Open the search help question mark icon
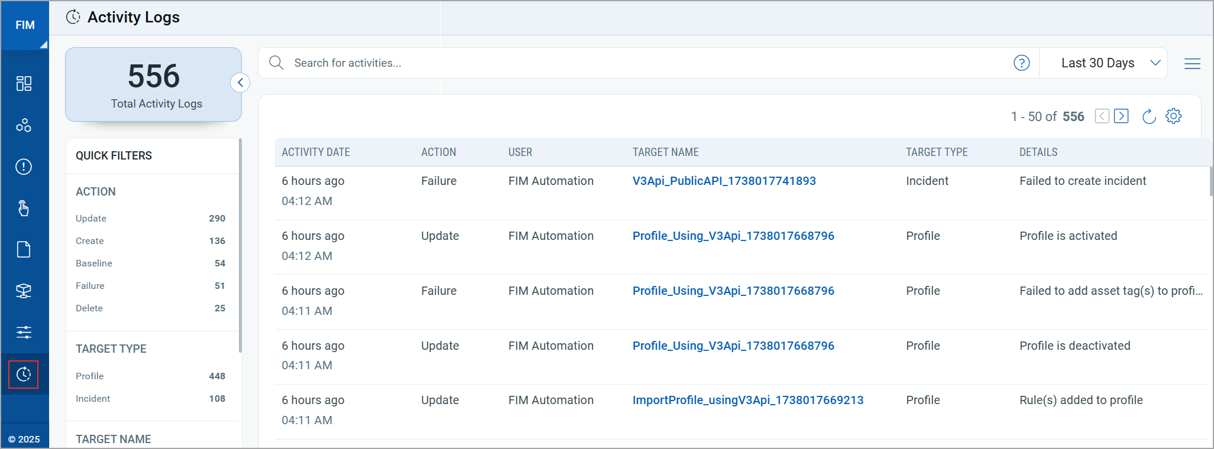This screenshot has width=1214, height=449. (x=1021, y=63)
